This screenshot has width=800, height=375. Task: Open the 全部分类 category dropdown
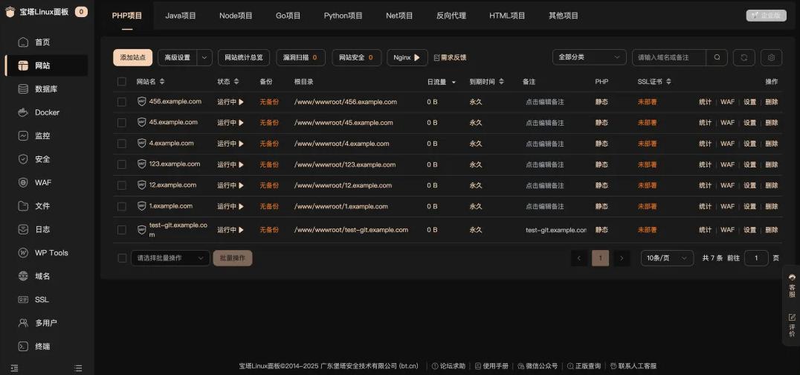(589, 57)
